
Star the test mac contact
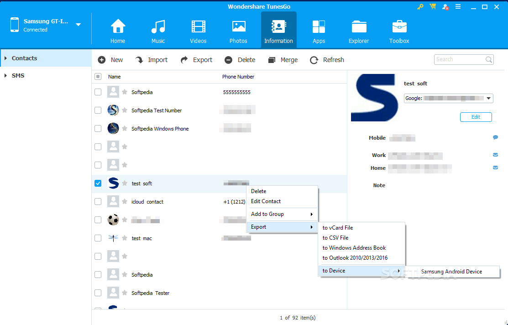click(125, 238)
